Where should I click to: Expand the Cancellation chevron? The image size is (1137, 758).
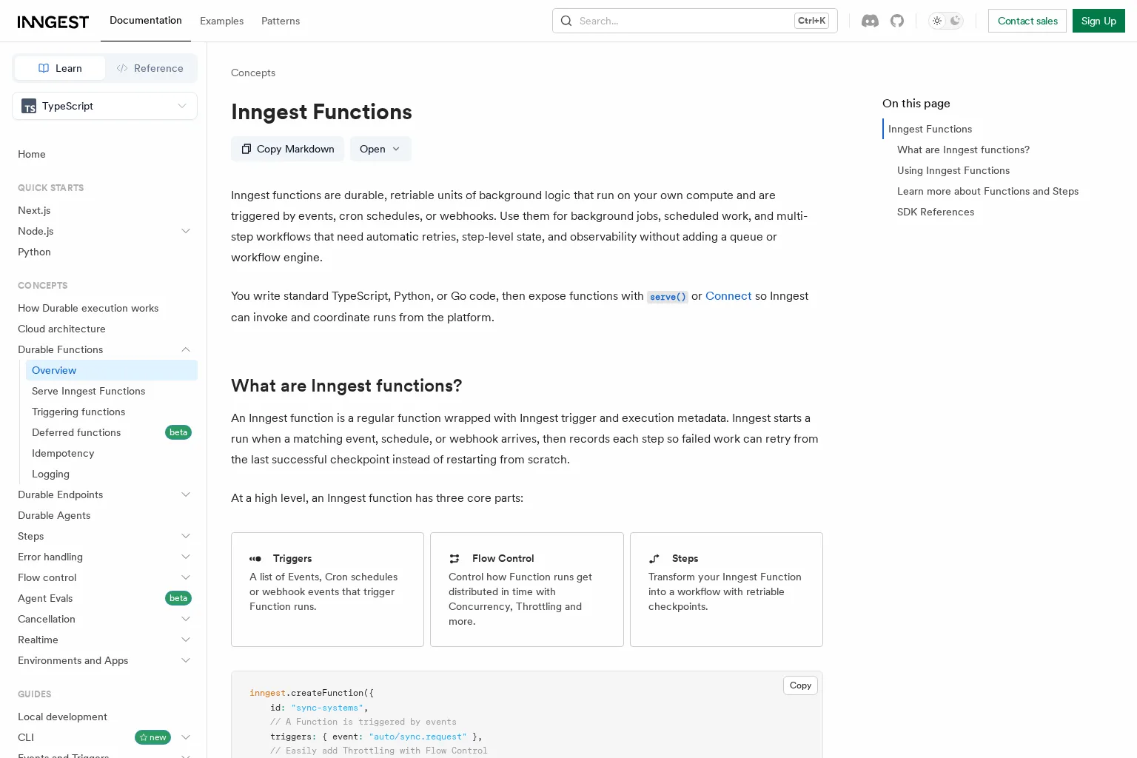[x=186, y=619]
